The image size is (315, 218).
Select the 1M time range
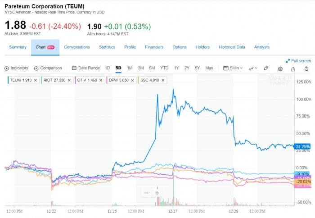pyautogui.click(x=130, y=68)
